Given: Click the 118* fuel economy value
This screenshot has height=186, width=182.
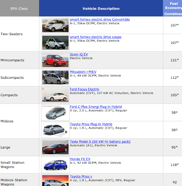Looking at the screenshot, I should click(174, 165).
